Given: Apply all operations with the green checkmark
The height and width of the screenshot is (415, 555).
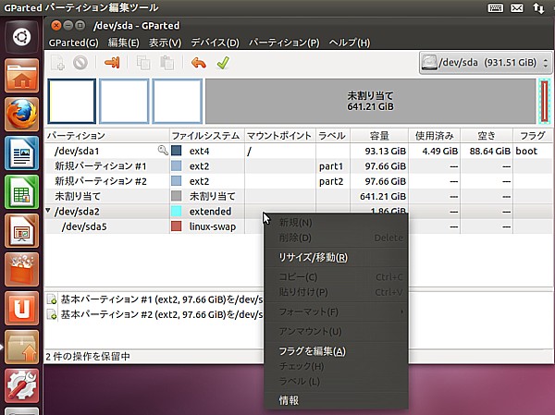Looking at the screenshot, I should click(223, 63).
